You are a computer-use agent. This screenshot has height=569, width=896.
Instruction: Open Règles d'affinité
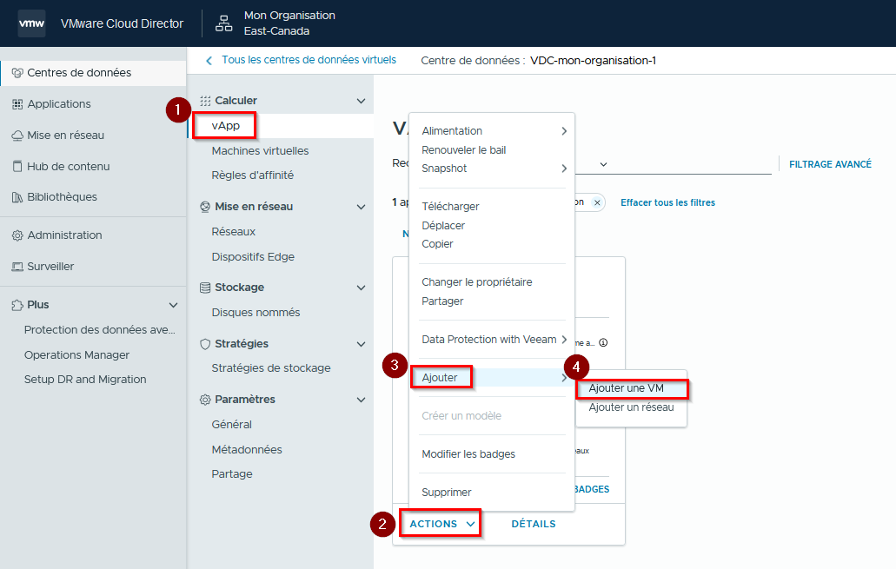pyautogui.click(x=253, y=175)
